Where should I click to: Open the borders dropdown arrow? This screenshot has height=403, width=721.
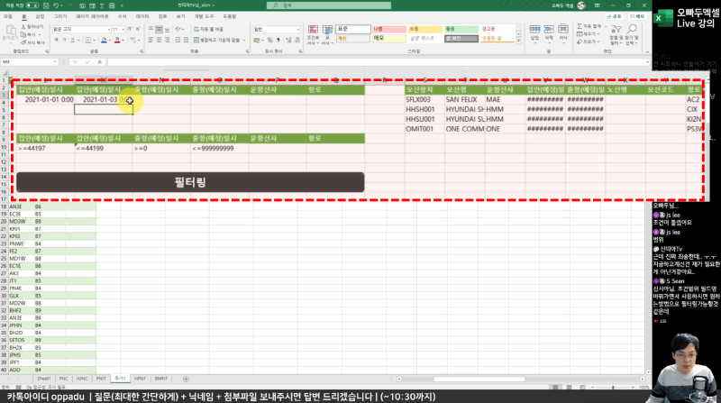(95, 41)
